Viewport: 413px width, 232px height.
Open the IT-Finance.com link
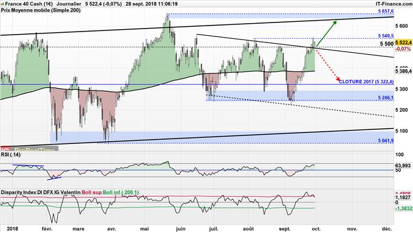tap(394, 4)
